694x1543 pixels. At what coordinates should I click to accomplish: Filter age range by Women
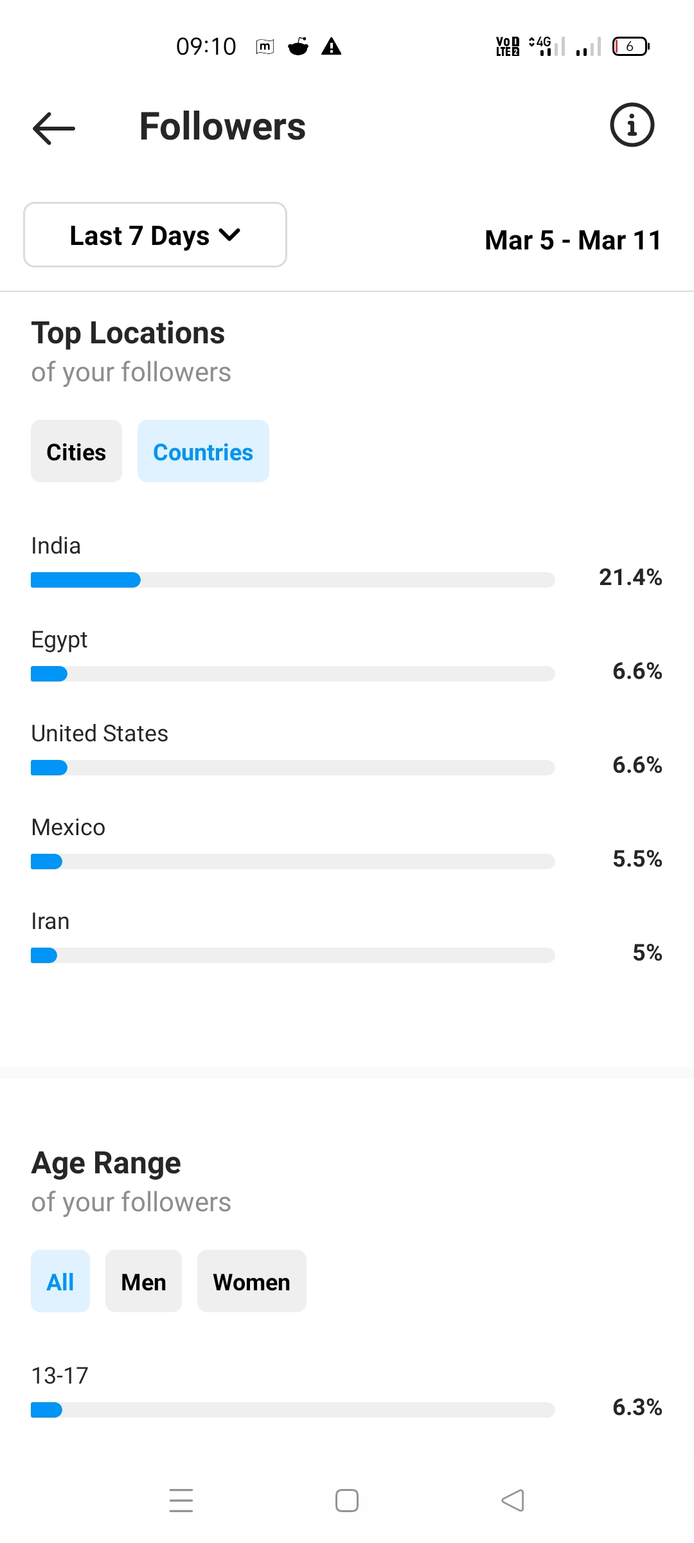point(251,1281)
